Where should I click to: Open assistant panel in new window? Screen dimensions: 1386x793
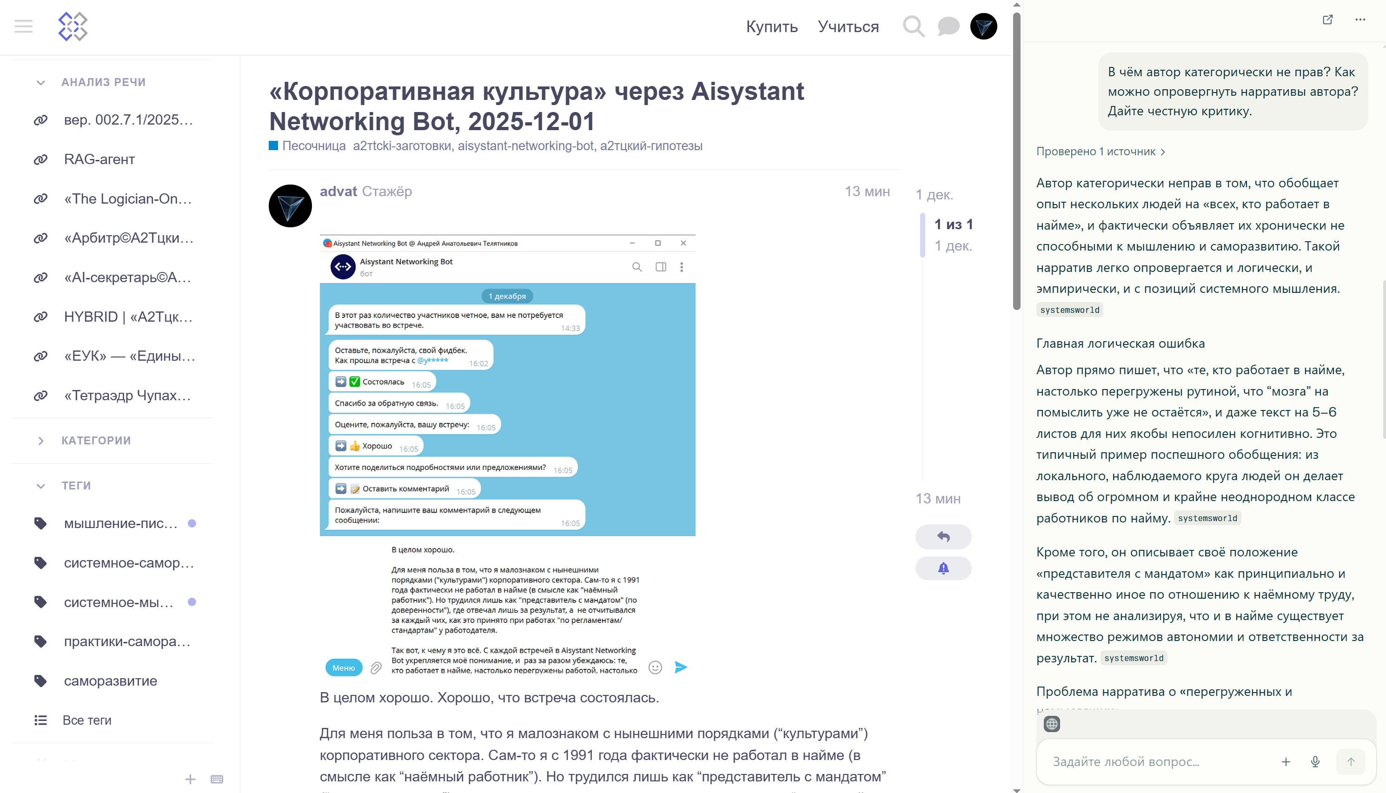(1328, 20)
